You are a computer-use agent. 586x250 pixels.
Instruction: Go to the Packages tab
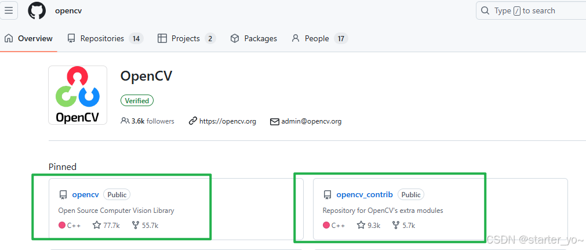(253, 38)
